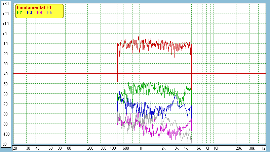
Task: Click the blue F3 curve near 1k
Action: coord(141,108)
